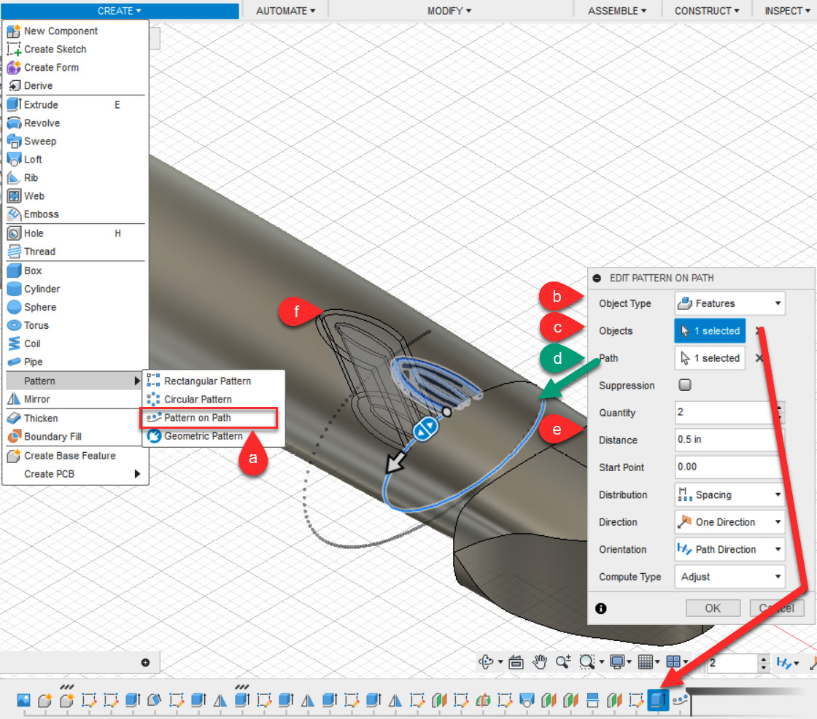This screenshot has width=817, height=719.
Task: Open the Zoom tool
Action: coord(563,662)
